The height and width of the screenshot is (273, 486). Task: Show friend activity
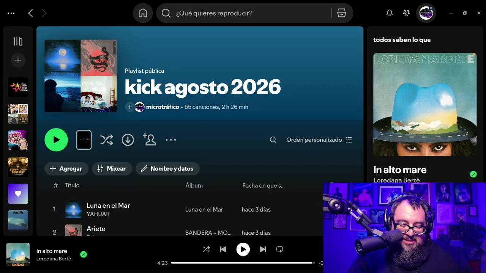click(x=406, y=13)
